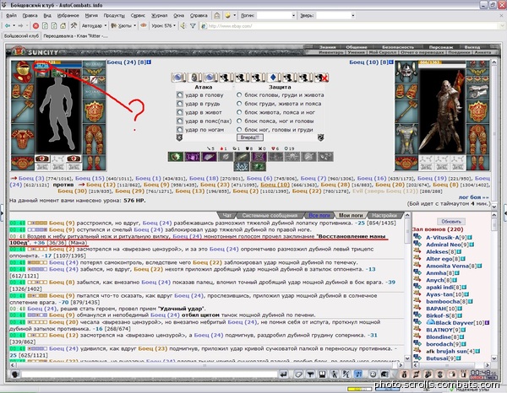
Task: Click the left character's mana bar
Action: (57, 66)
